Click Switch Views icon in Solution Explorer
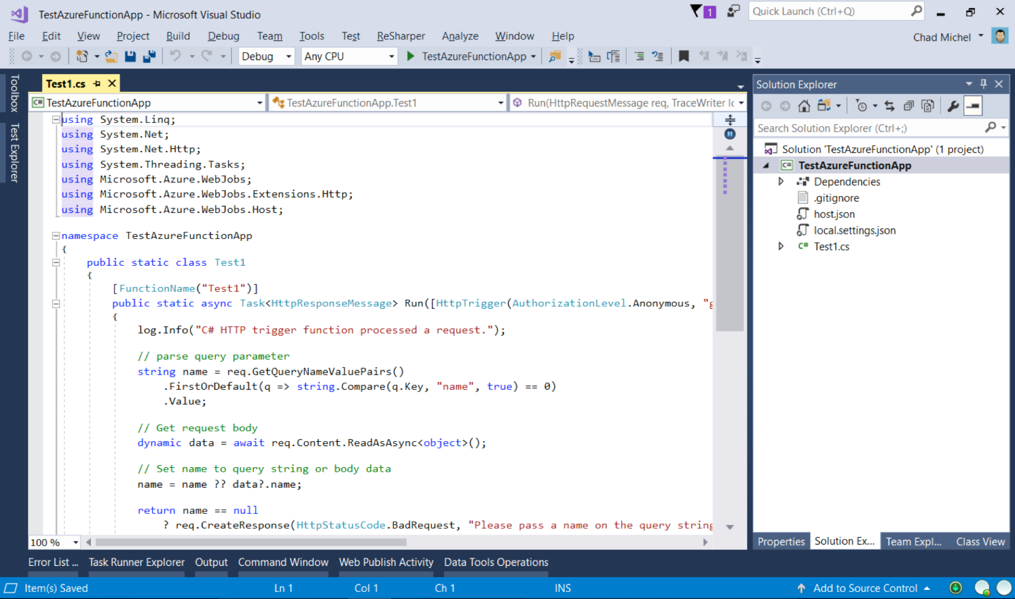The width and height of the screenshot is (1015, 599). point(824,106)
